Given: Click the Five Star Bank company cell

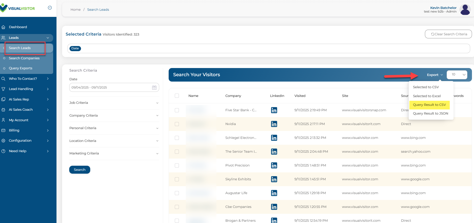Looking at the screenshot, I should point(241,110).
